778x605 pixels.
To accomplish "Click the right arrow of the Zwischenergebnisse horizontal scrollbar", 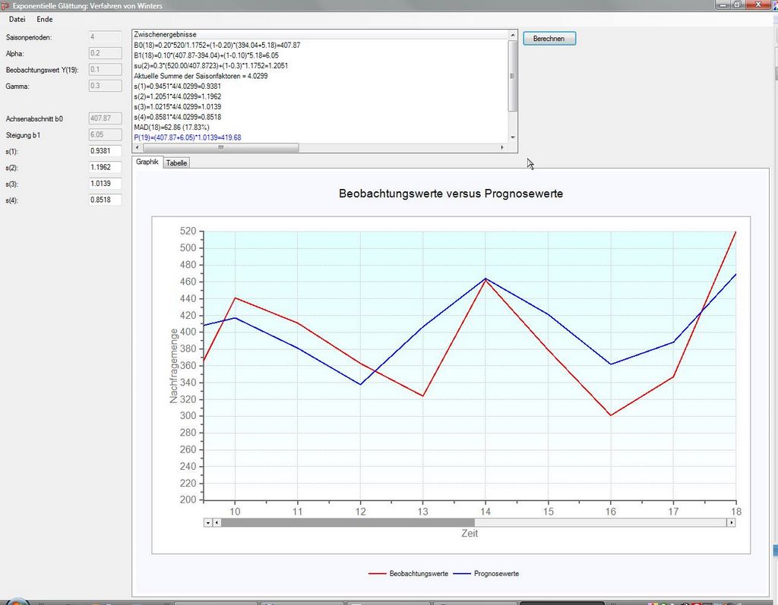I will click(x=502, y=147).
